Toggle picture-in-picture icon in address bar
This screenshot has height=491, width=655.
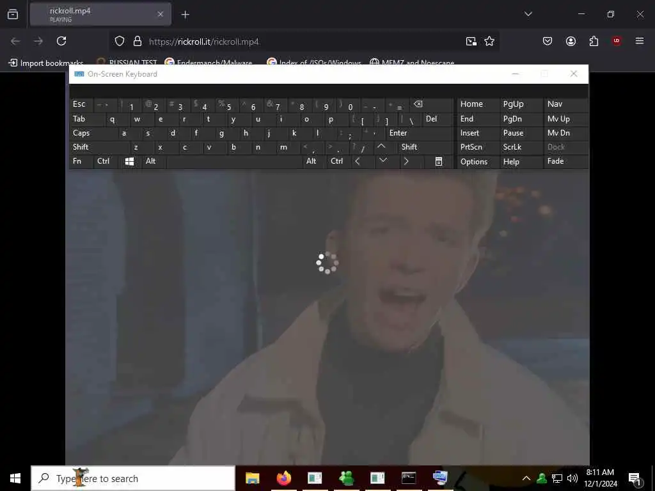click(471, 41)
